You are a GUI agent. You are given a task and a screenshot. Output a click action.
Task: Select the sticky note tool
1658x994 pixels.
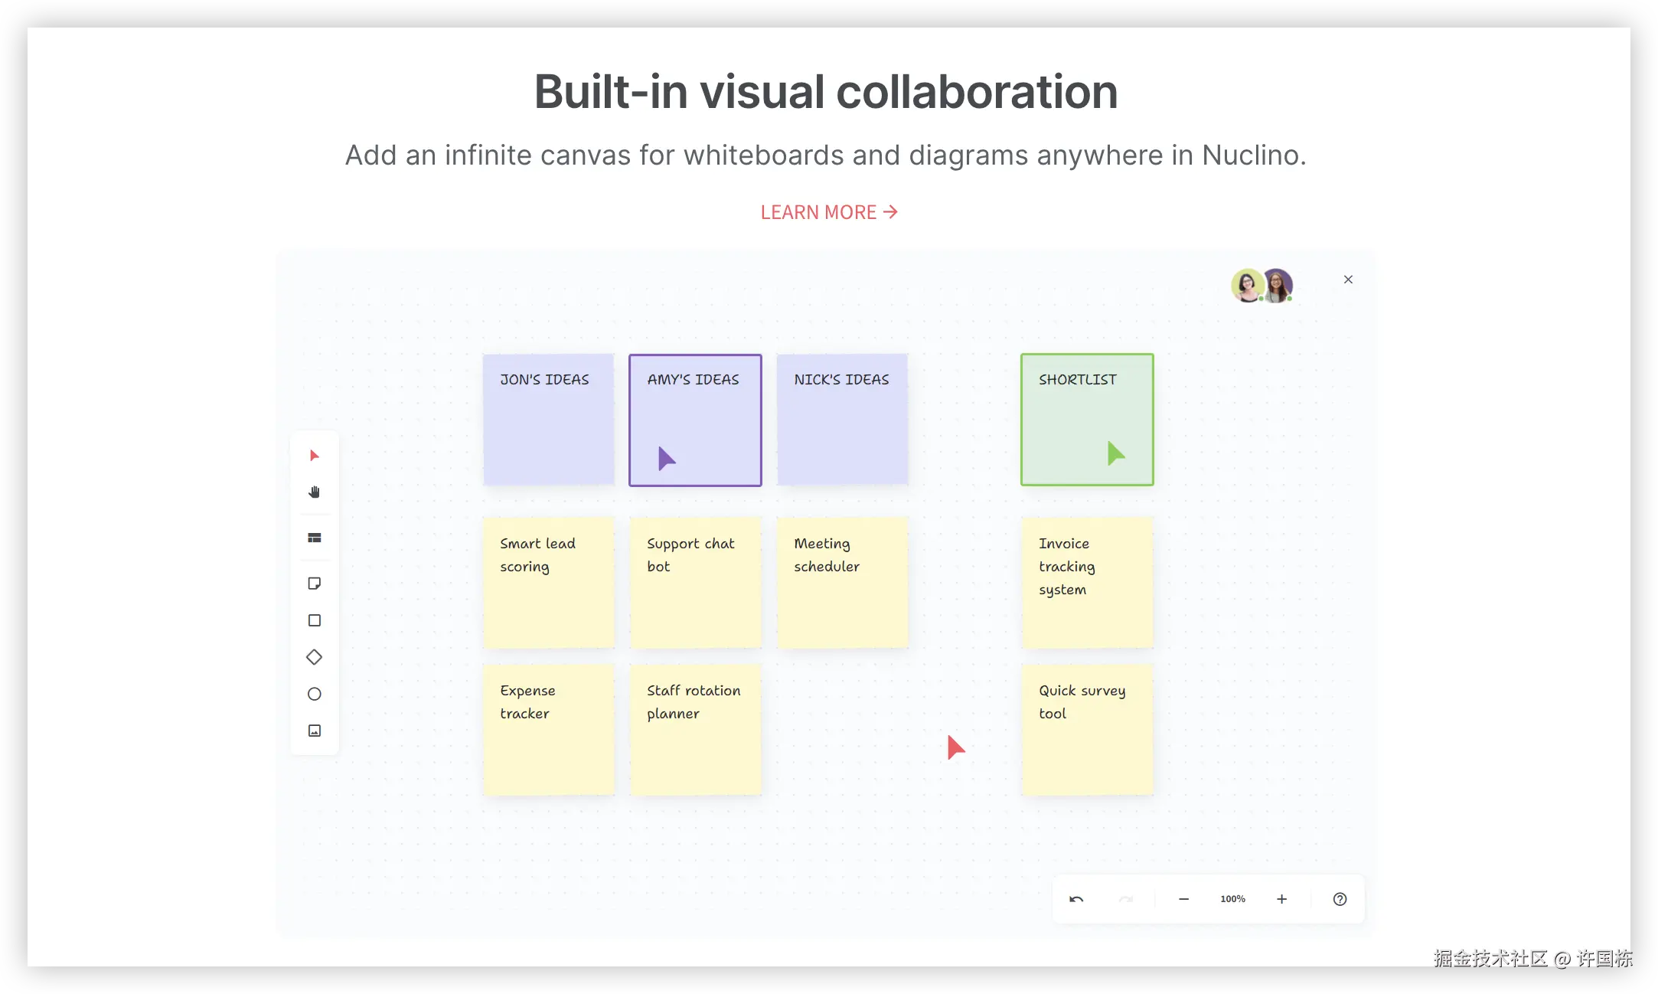314,584
